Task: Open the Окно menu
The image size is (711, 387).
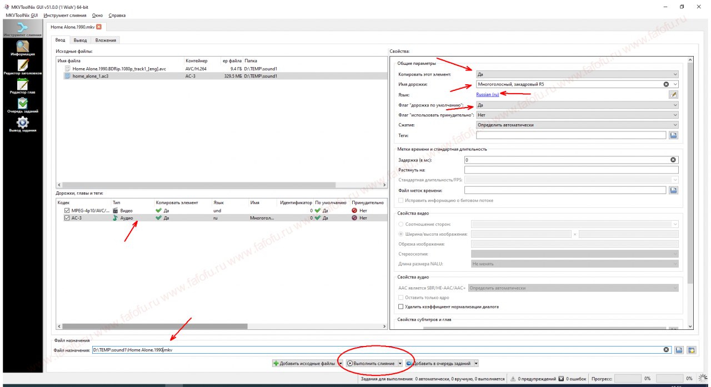Action: pyautogui.click(x=96, y=16)
